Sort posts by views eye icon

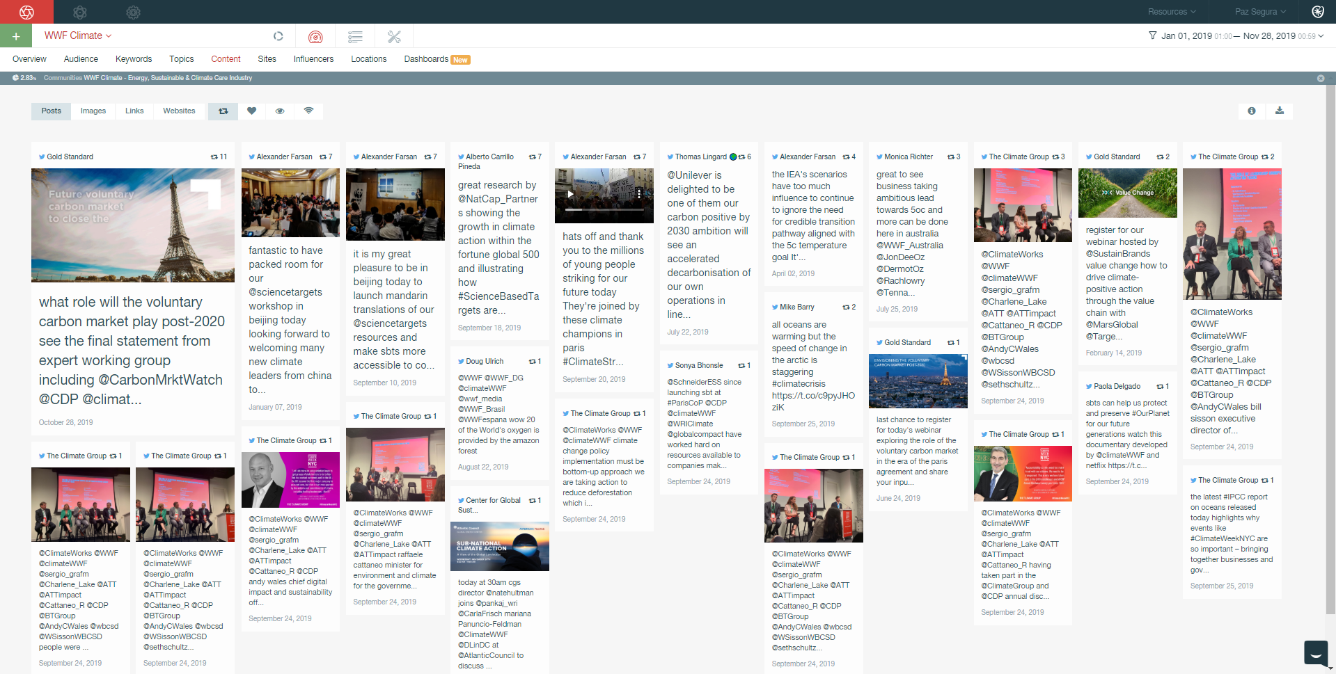point(280,111)
